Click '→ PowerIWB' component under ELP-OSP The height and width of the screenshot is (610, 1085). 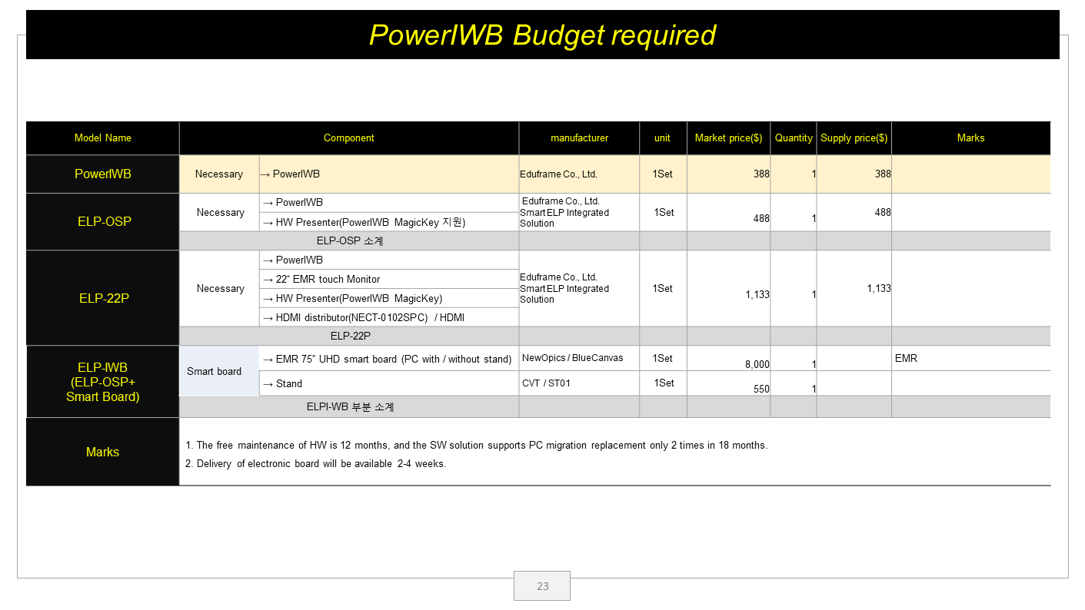click(389, 203)
